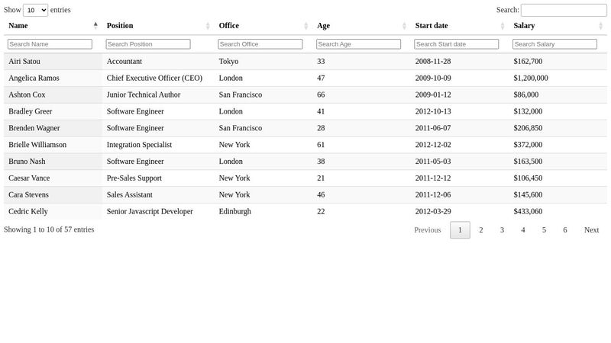The image size is (611, 343).
Task: Click the Salary column sort icon
Action: point(601,26)
